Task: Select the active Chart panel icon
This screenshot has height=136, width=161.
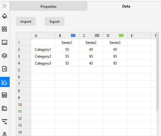Action: 5,82
